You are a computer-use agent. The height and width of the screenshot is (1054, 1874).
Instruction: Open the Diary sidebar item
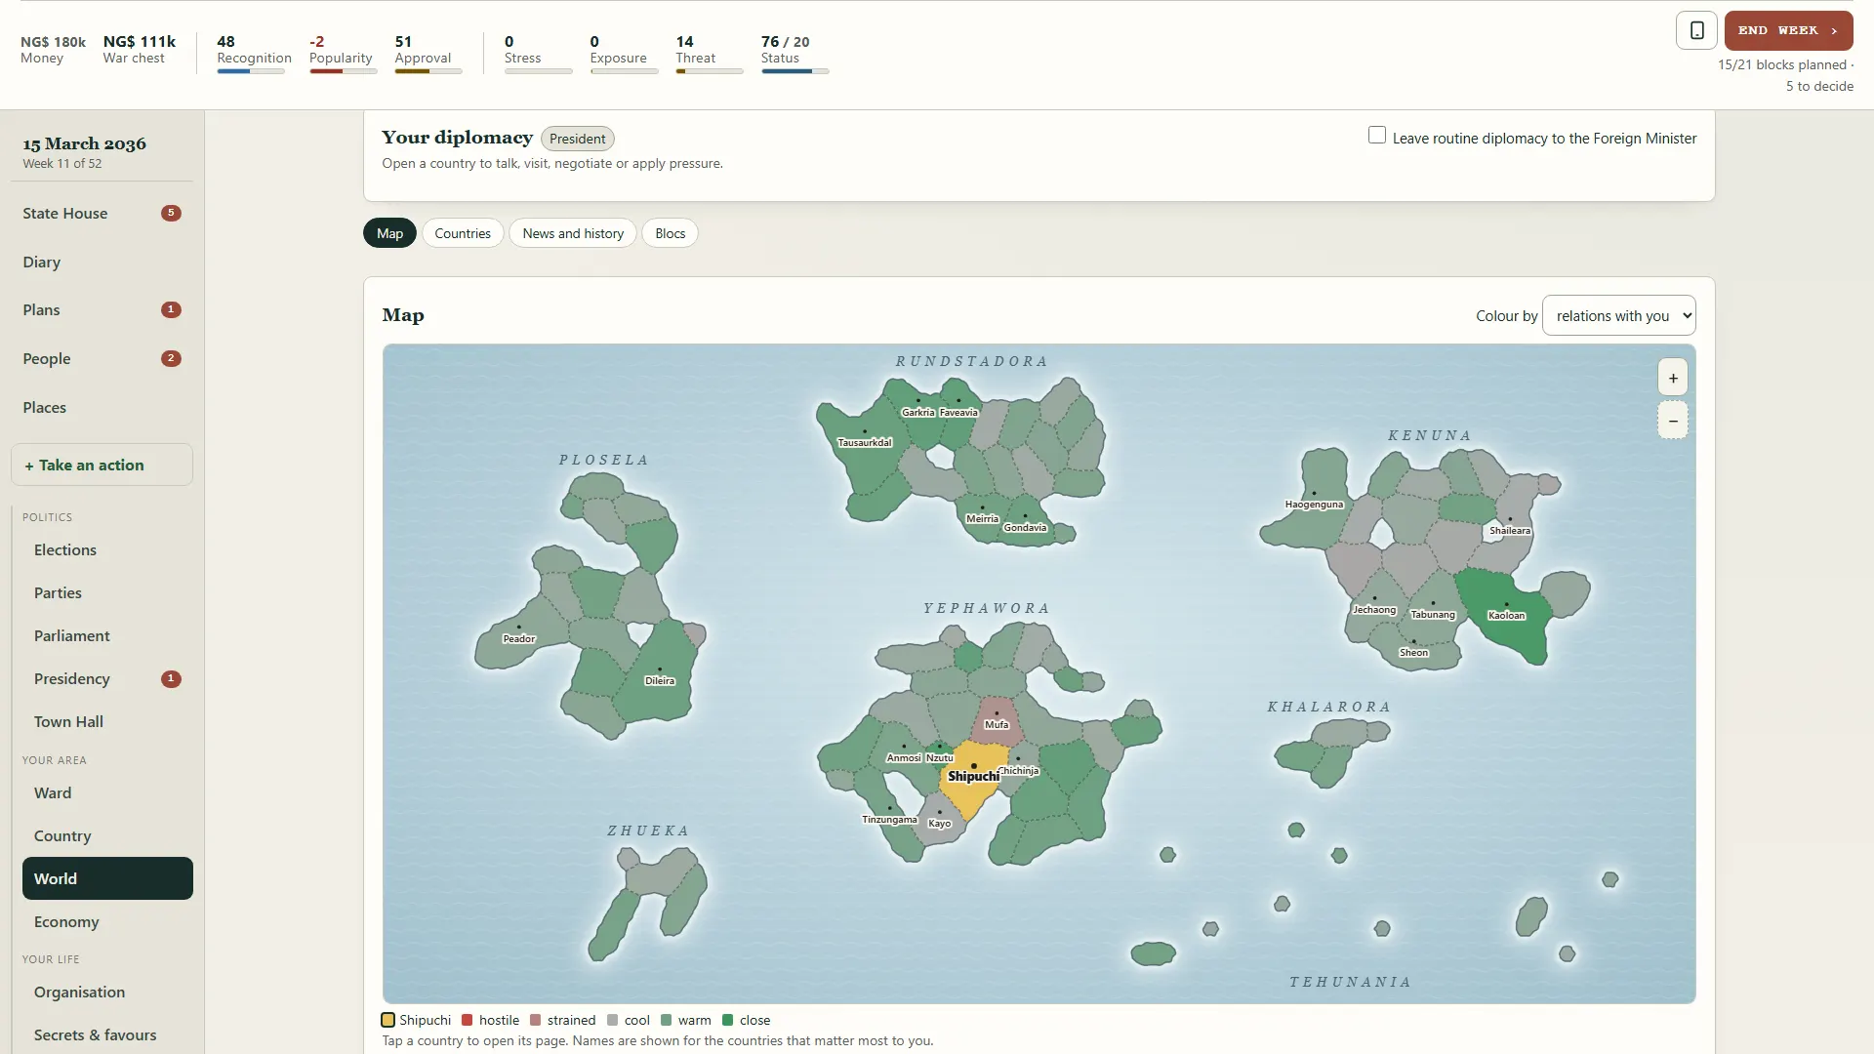[x=102, y=262]
